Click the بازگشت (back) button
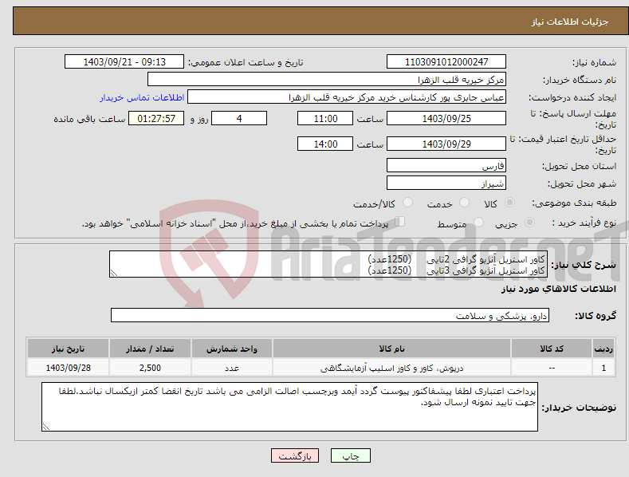The image size is (629, 477). pos(295,455)
